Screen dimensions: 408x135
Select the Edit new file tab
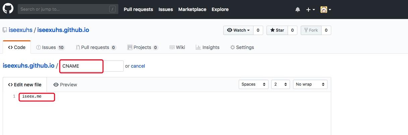tap(25, 85)
